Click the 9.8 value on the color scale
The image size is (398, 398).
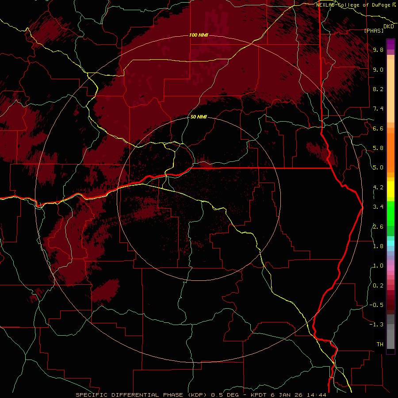(x=378, y=50)
